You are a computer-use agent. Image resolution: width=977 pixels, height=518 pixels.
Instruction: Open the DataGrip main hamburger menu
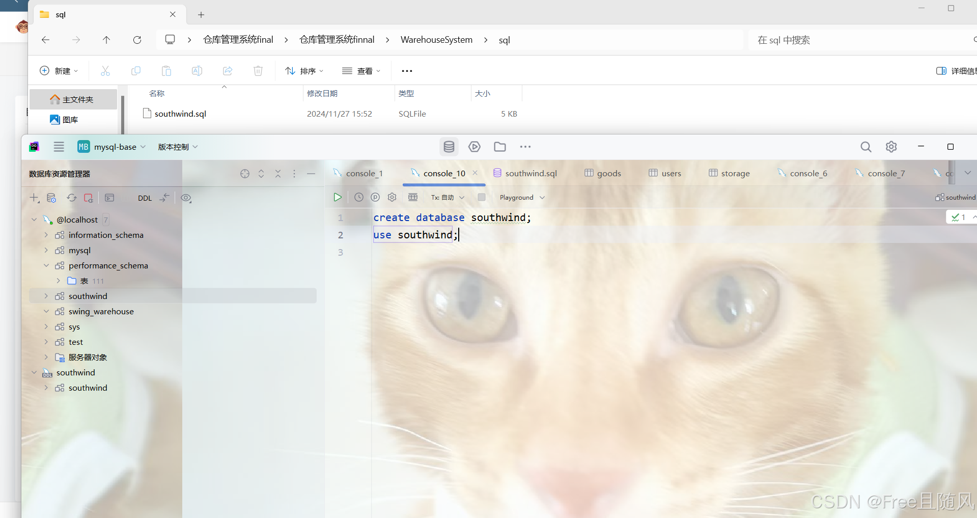[x=59, y=147]
